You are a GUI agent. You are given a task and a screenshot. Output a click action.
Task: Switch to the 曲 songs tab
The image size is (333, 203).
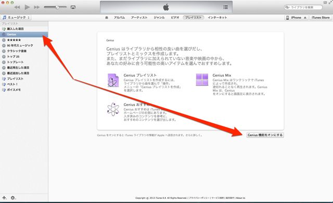coord(107,17)
